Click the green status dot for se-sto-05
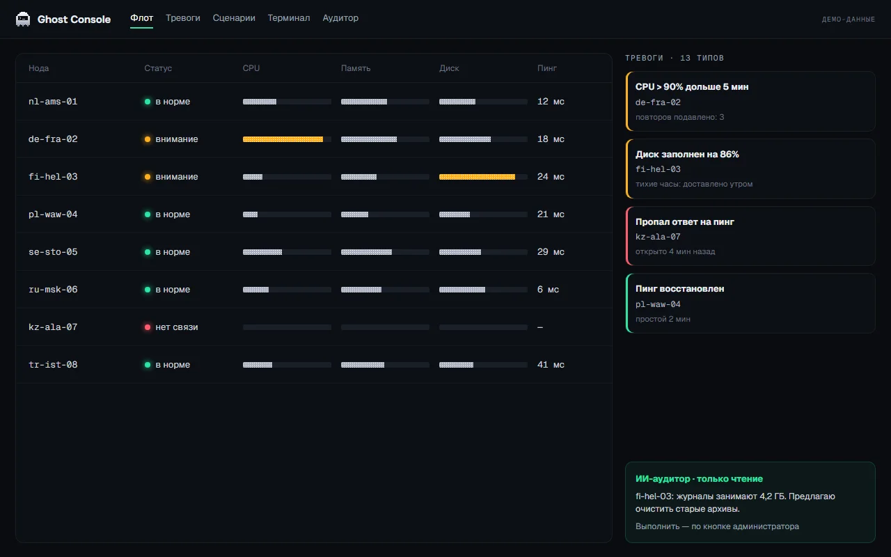Viewport: 891px width, 557px height. [148, 252]
